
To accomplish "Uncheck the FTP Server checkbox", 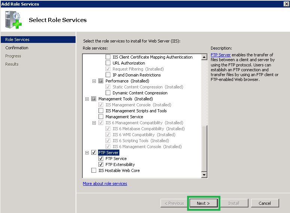I will (x=94, y=153).
